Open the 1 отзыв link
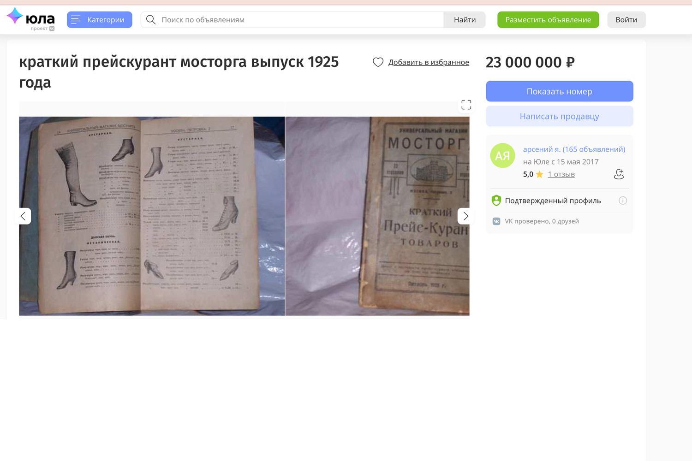This screenshot has width=692, height=461. point(561,174)
